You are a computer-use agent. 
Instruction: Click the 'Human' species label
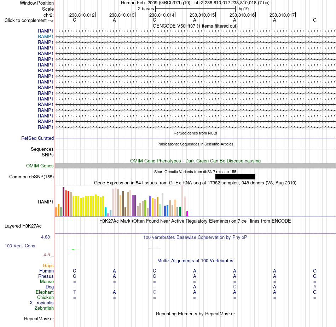pyautogui.click(x=46, y=271)
